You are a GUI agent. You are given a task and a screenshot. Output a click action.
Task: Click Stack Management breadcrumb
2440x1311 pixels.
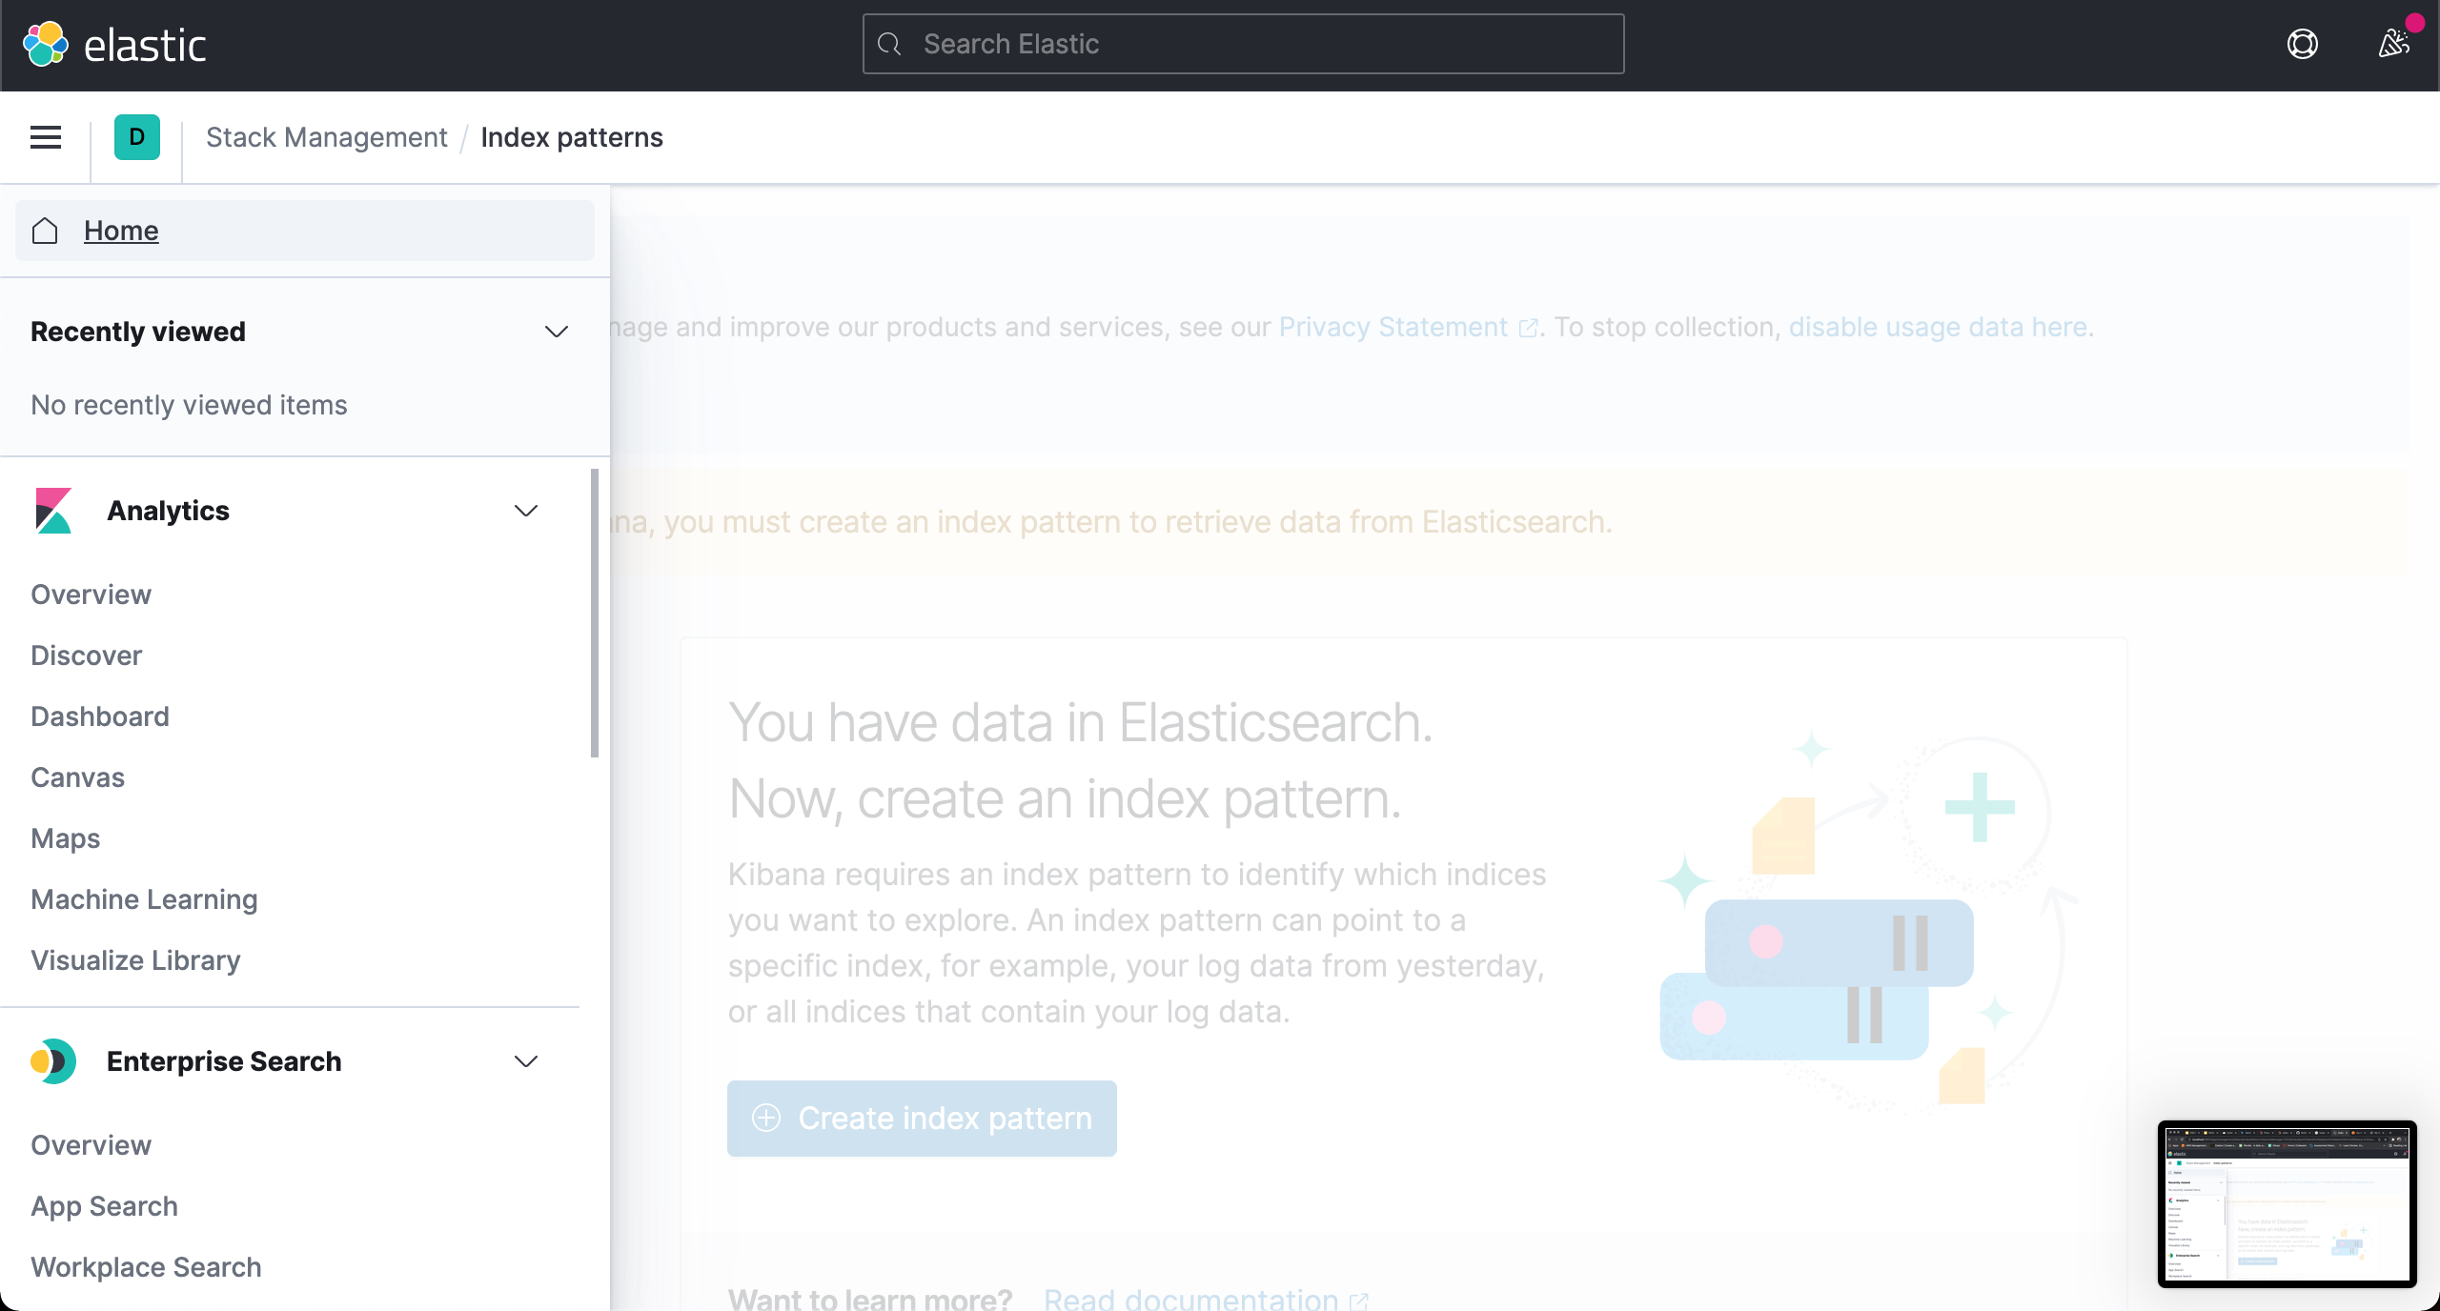pyautogui.click(x=326, y=137)
